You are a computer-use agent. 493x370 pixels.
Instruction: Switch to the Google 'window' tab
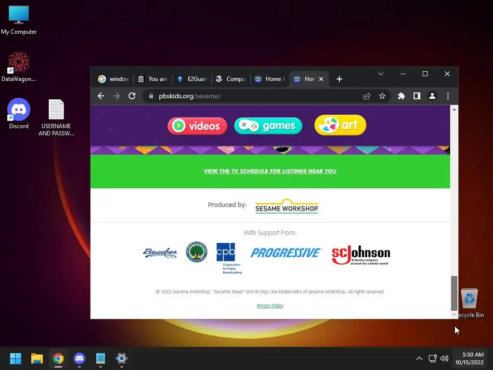[114, 79]
